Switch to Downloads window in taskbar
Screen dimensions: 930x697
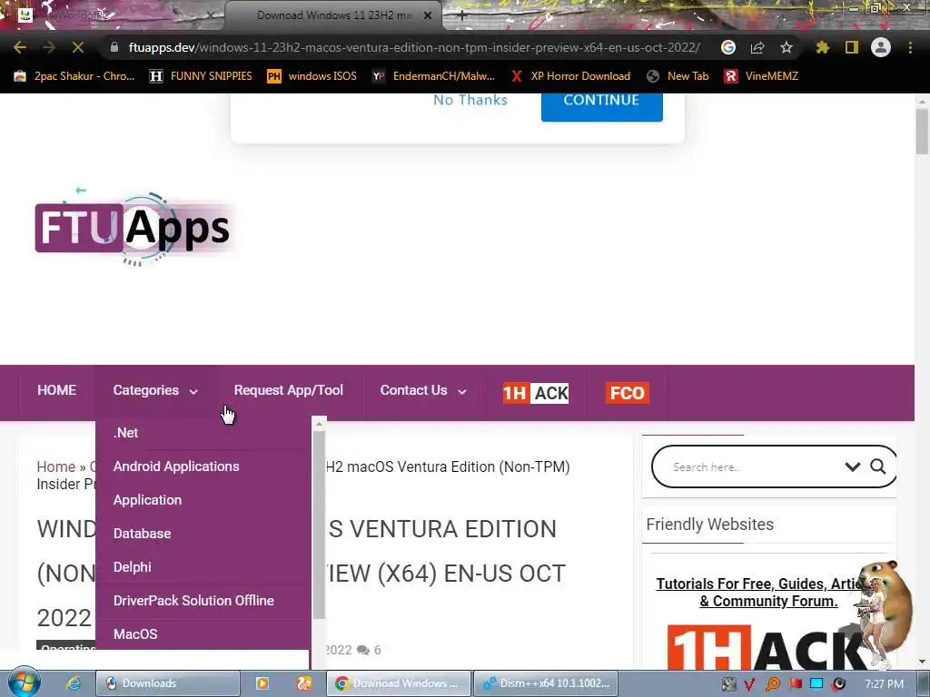[167, 683]
